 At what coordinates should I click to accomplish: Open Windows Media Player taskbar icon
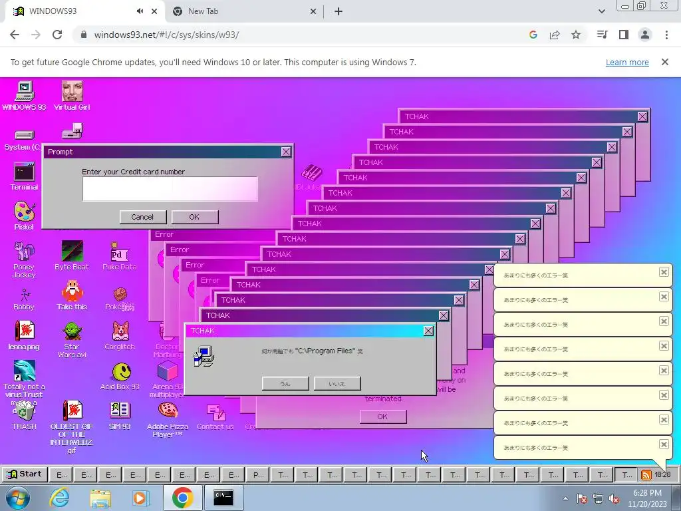click(x=140, y=498)
